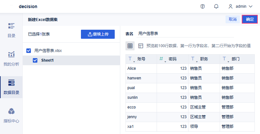Go to 我的分析 sidebar section
Screen dimensions: 260x134
[x=11, y=58]
